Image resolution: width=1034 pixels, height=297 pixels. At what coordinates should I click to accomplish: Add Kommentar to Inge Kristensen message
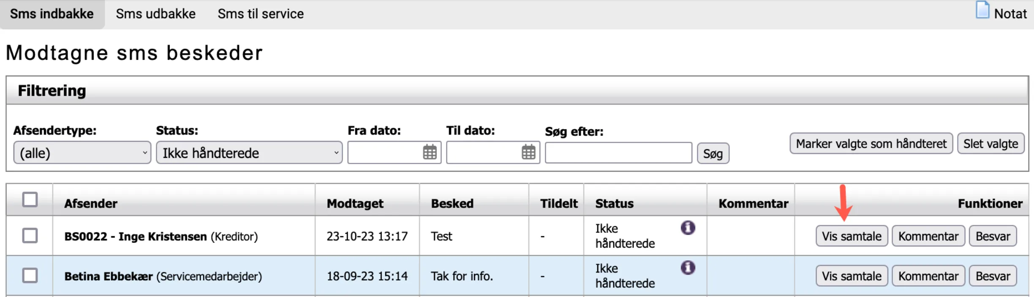tap(928, 236)
